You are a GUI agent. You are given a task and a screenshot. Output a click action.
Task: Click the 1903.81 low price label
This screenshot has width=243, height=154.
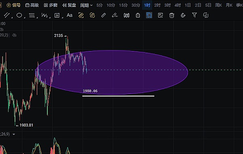(26, 125)
